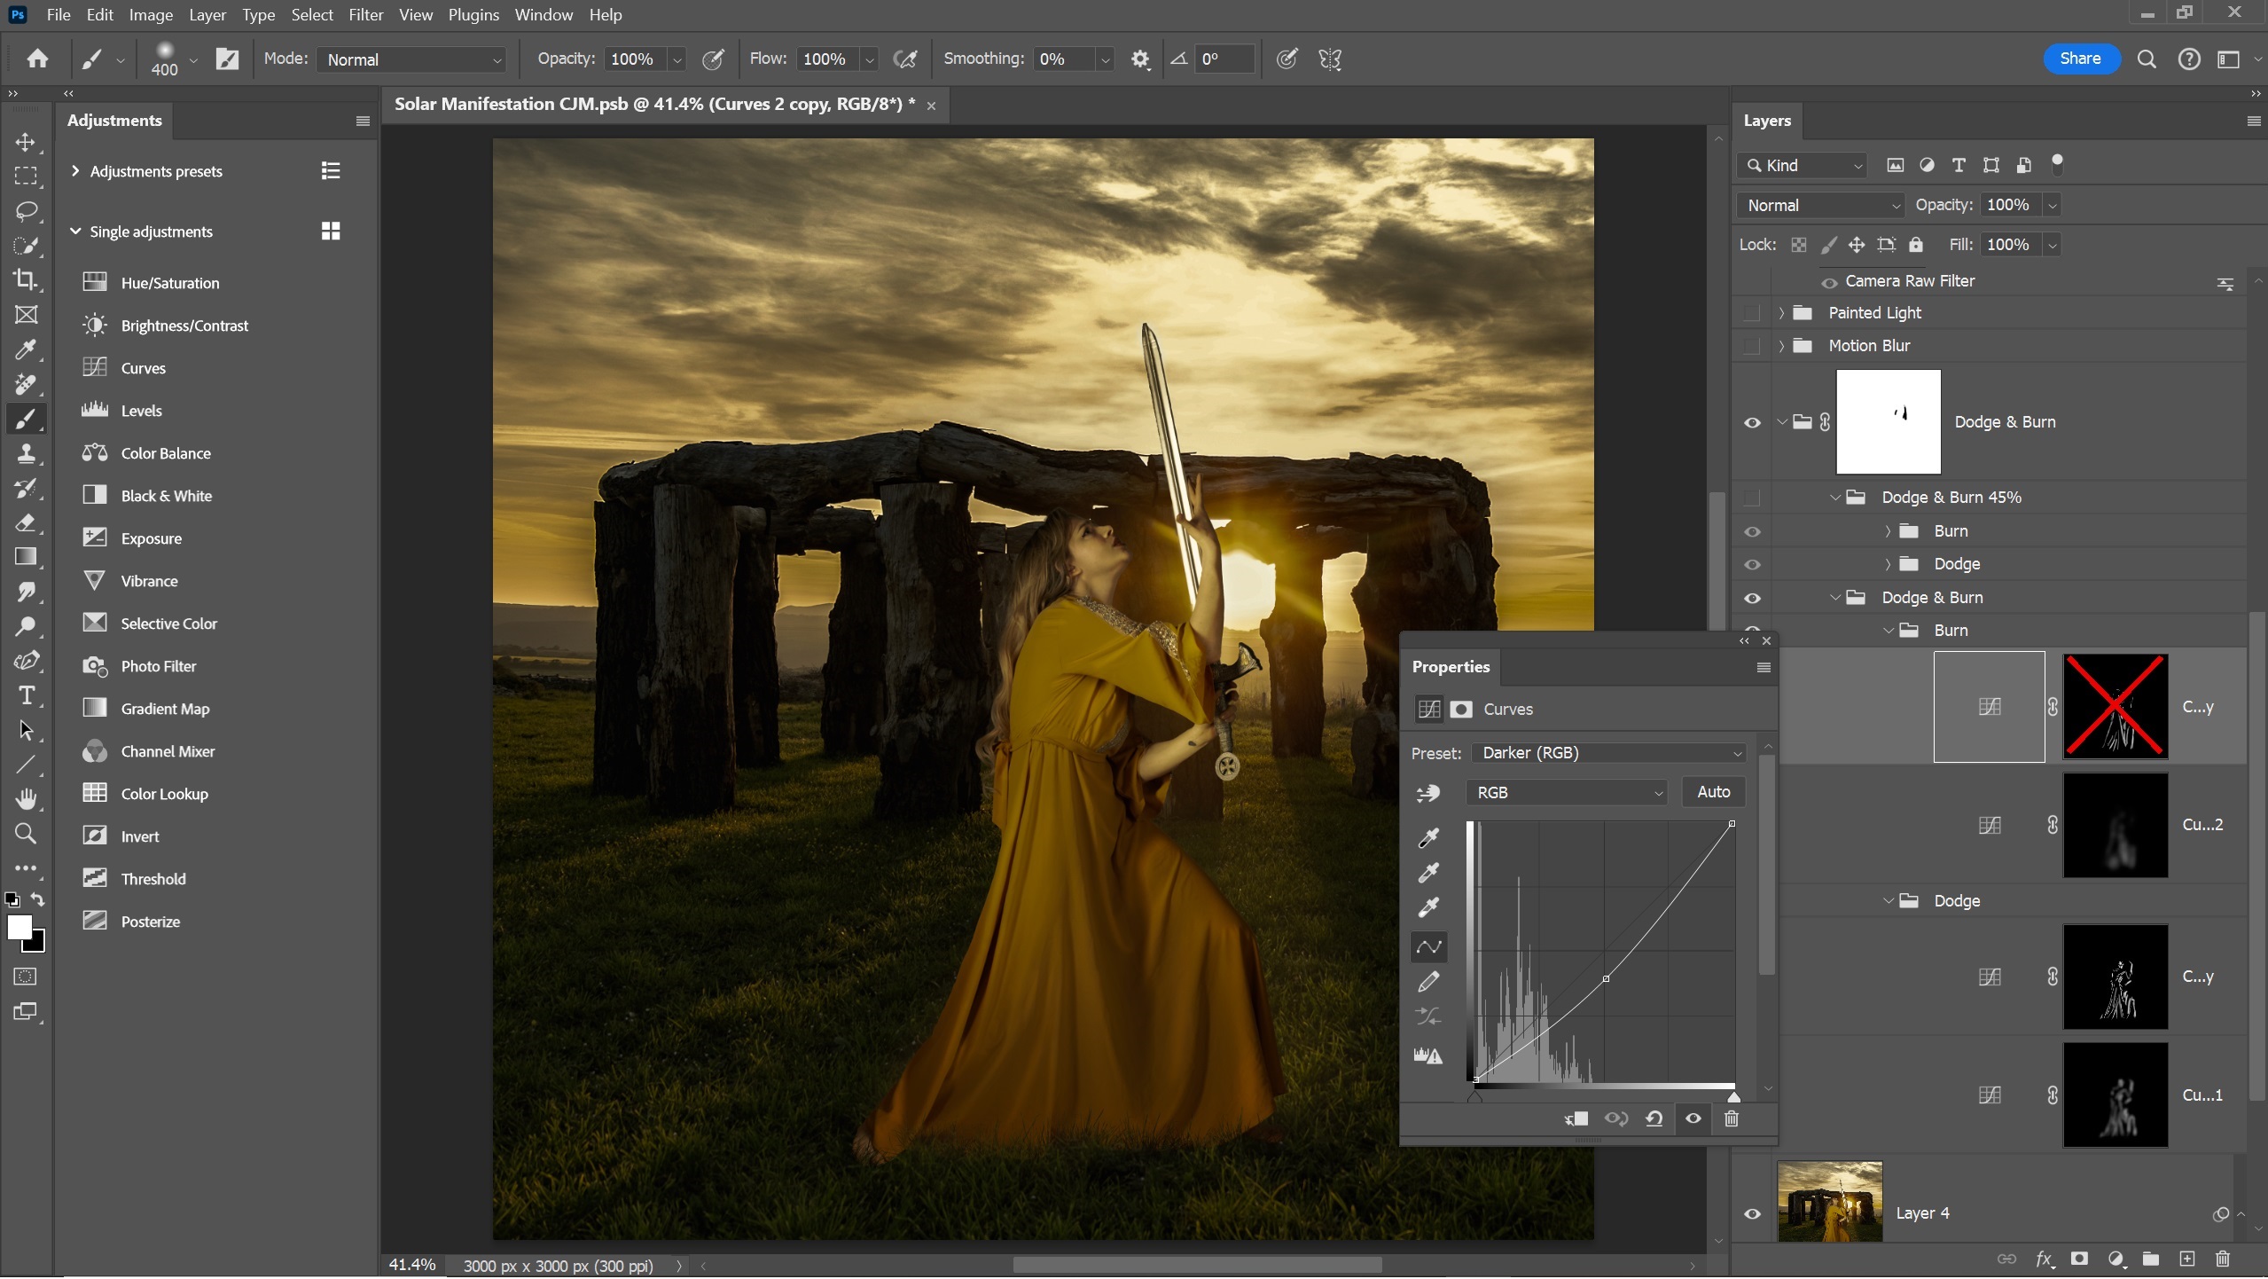Screen dimensions: 2268x1279
Task: Select the Horizontal Type tool
Action: pyautogui.click(x=26, y=695)
